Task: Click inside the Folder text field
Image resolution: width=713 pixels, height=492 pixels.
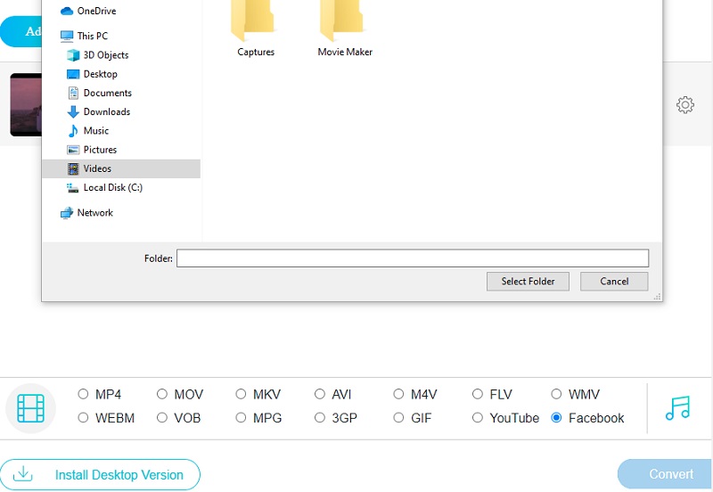Action: 412,258
